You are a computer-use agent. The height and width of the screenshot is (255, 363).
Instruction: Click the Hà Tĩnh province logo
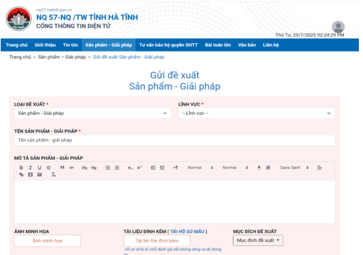click(18, 18)
